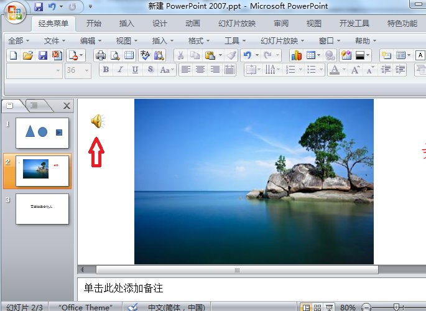426x311 pixels.
Task: Open the Office button menu
Action: tap(15, 12)
